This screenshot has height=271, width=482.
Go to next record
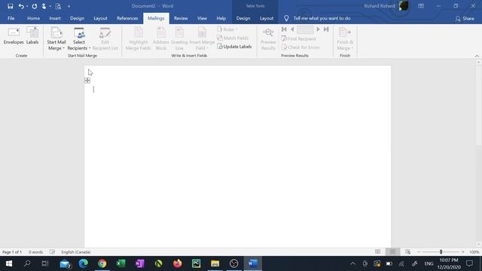318,29
